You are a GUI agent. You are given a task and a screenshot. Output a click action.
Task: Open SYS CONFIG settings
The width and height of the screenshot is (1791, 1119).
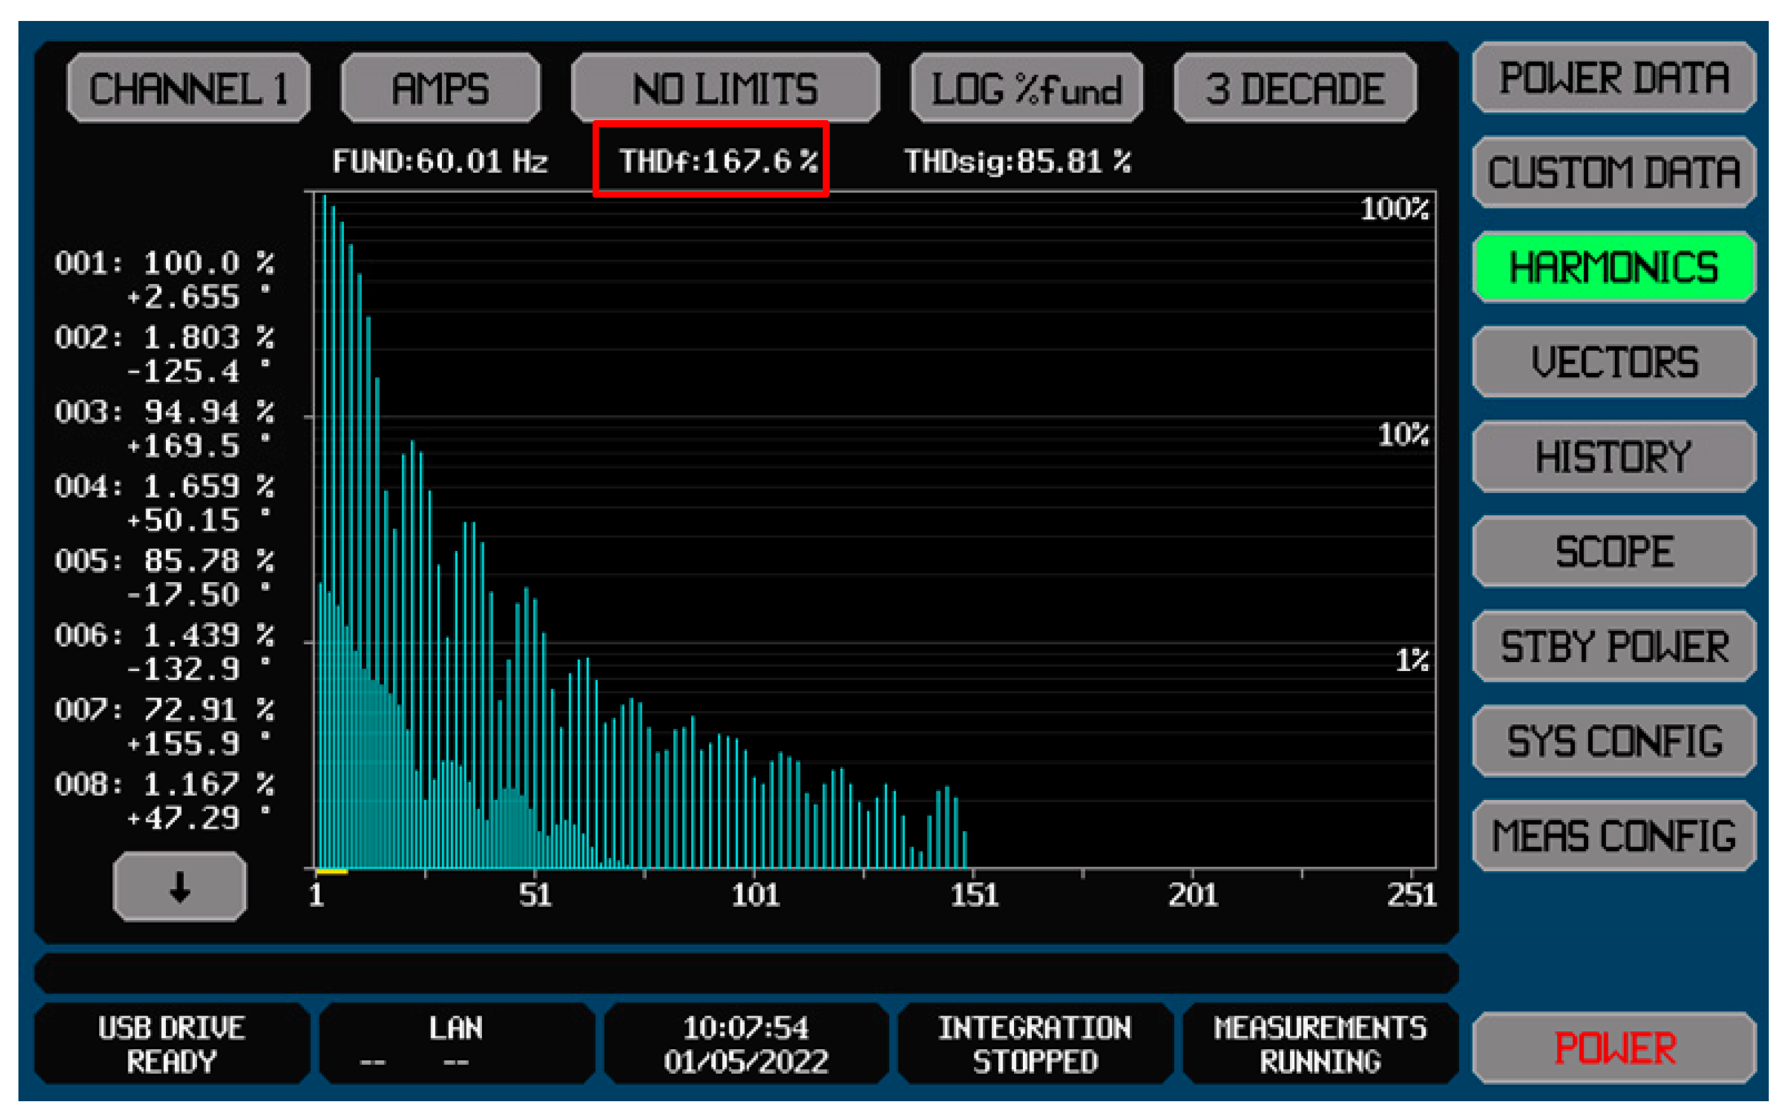[x=1614, y=741]
